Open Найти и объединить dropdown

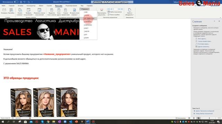click(x=129, y=12)
